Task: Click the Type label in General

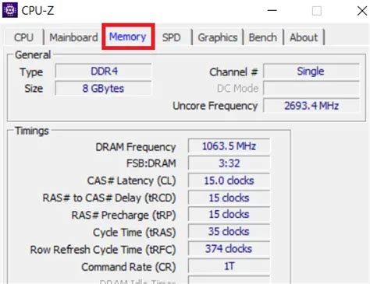Action: [31, 72]
